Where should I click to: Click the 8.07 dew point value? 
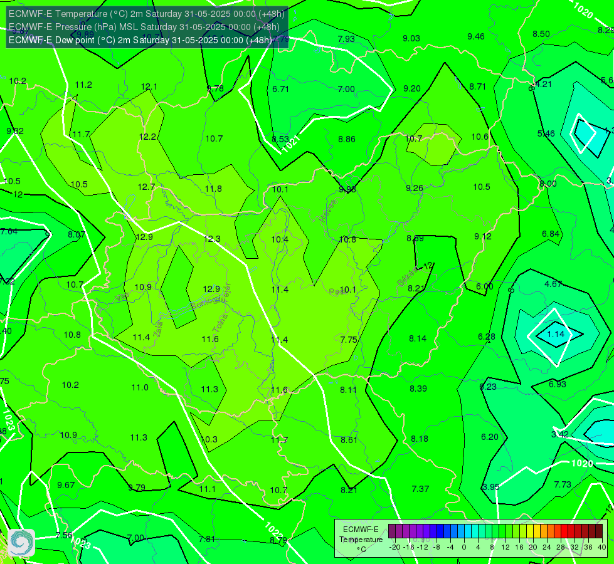(77, 234)
